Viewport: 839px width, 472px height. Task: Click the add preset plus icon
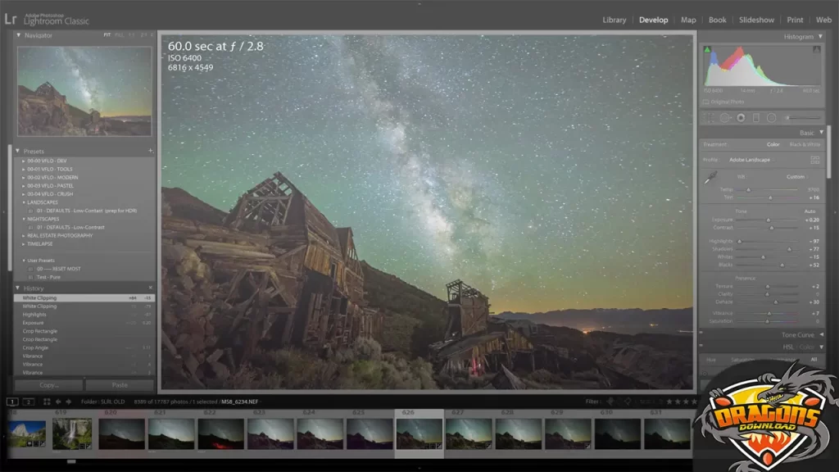click(x=151, y=152)
